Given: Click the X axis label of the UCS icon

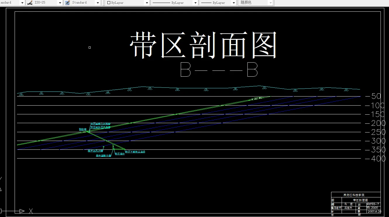Looking at the screenshot, I should click(x=30, y=211).
